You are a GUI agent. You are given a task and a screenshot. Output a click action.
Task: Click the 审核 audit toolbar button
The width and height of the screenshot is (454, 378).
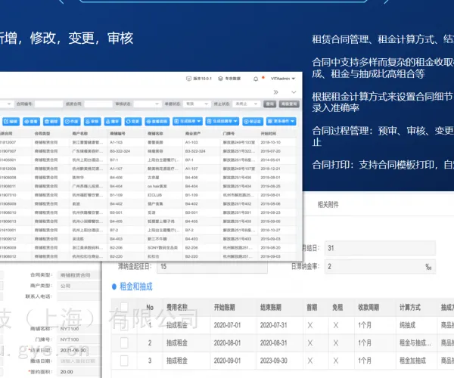pyautogui.click(x=92, y=122)
